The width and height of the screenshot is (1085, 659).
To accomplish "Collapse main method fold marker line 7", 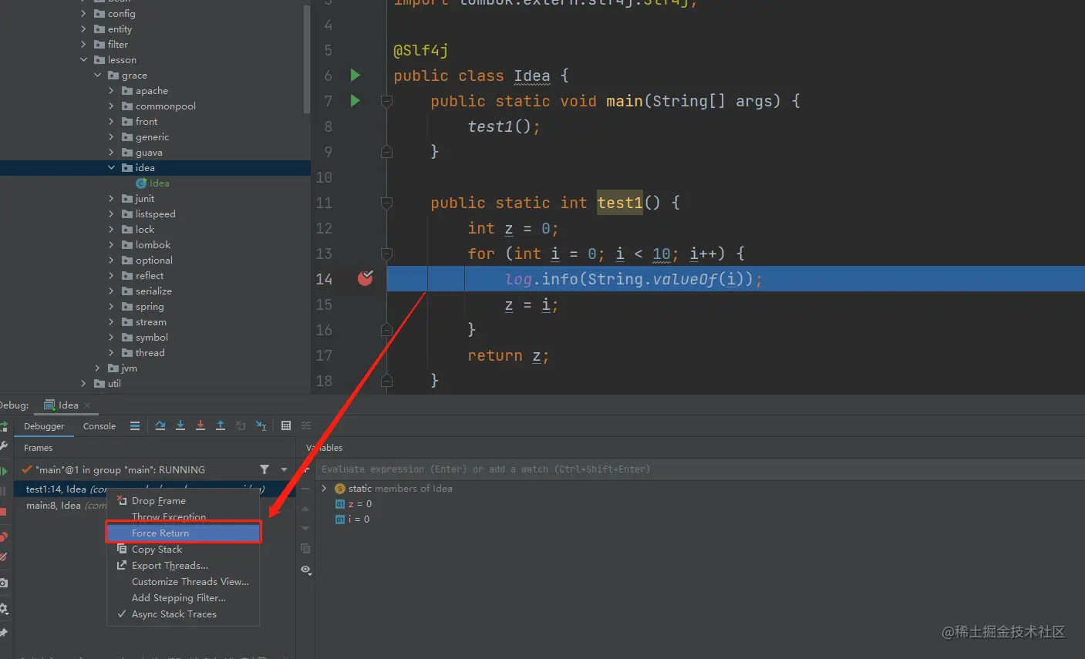I will click(x=387, y=101).
